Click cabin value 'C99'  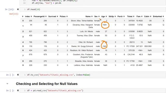click(150, 61)
